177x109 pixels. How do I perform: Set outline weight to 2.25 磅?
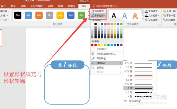point(138,84)
